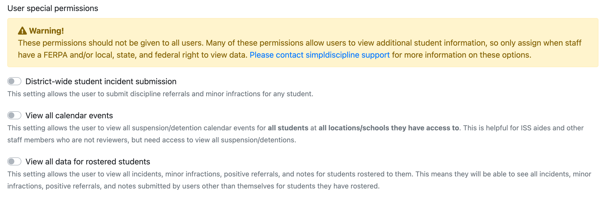Click rostered students description line about positive referrals
The width and height of the screenshot is (604, 199).
[x=299, y=174]
